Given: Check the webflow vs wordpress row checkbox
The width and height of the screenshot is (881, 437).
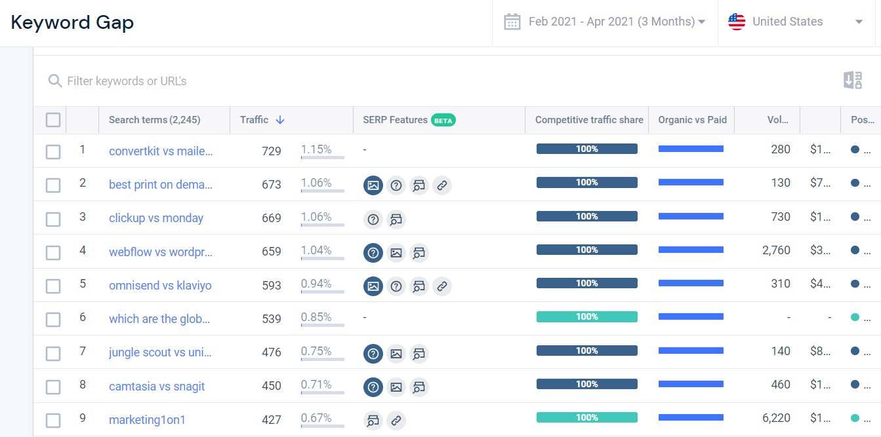Looking at the screenshot, I should tap(53, 253).
